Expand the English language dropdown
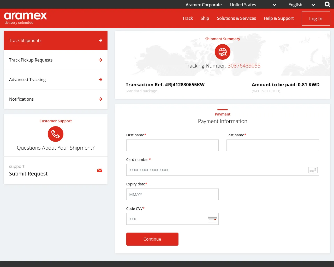334x267 pixels. coord(302,5)
